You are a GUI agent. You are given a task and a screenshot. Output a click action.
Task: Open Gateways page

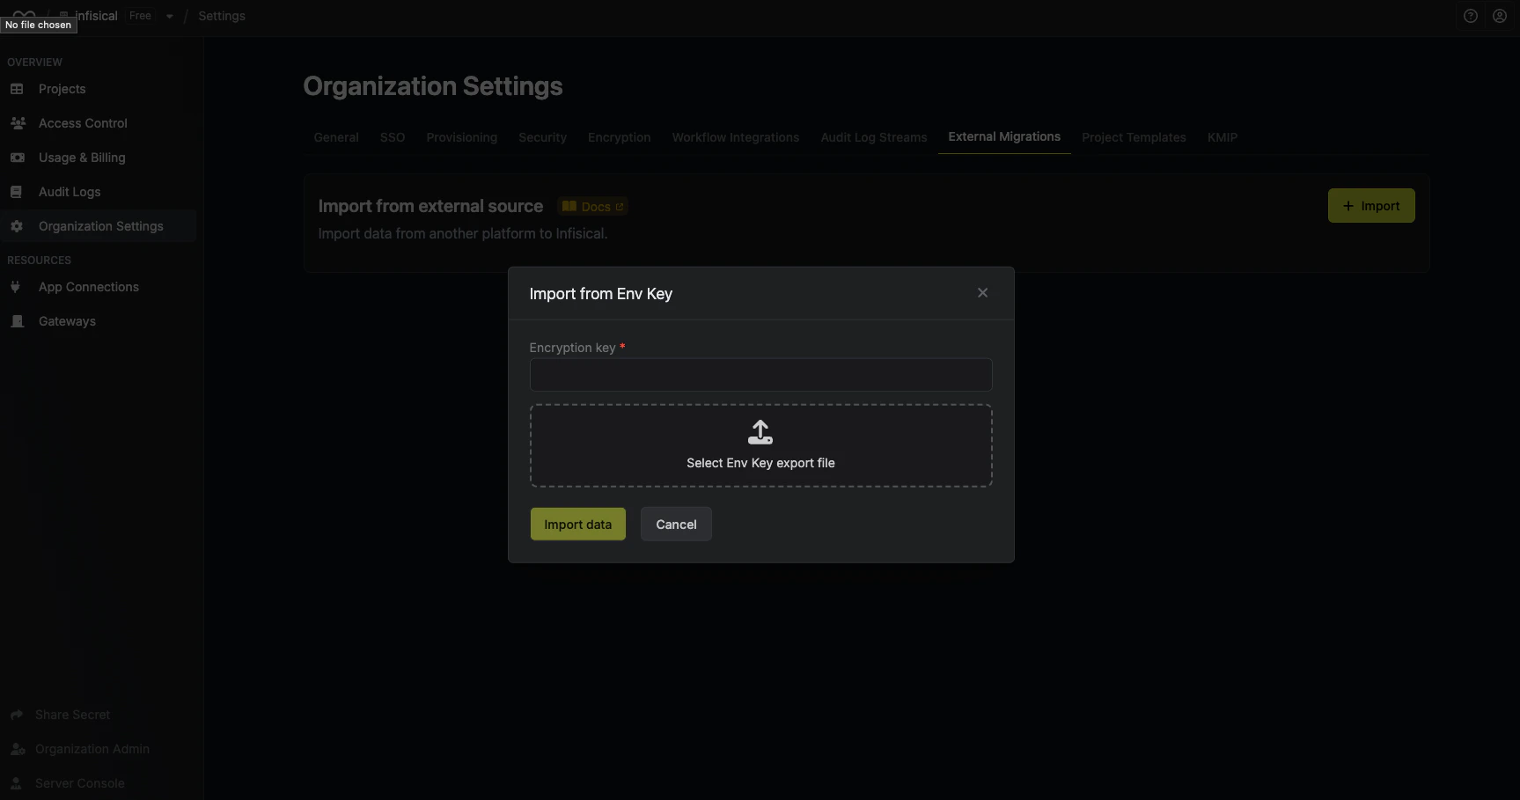[x=67, y=321]
